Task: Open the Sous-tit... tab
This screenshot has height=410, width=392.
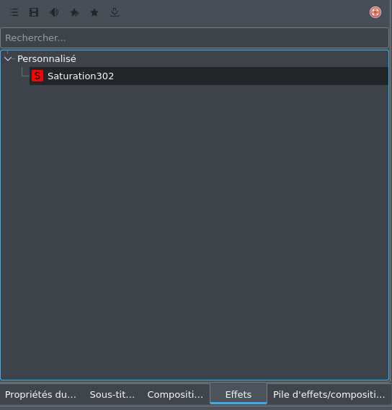Action: coord(112,395)
